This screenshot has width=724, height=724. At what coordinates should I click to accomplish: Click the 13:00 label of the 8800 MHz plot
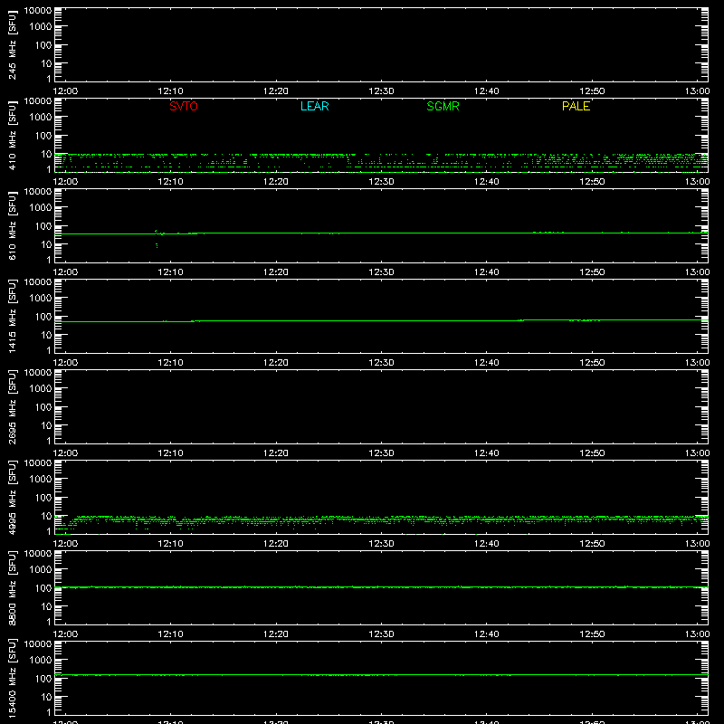pyautogui.click(x=697, y=634)
